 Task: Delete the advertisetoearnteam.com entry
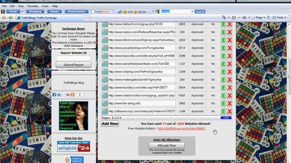pos(230,64)
